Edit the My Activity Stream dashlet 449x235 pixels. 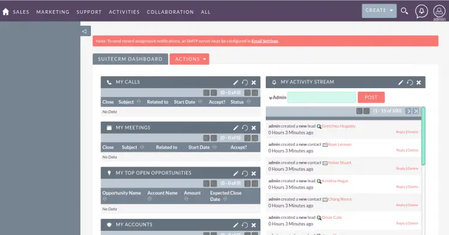(x=401, y=83)
